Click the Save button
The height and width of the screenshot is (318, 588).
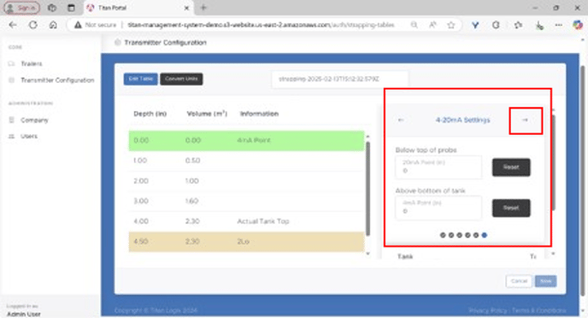click(545, 281)
